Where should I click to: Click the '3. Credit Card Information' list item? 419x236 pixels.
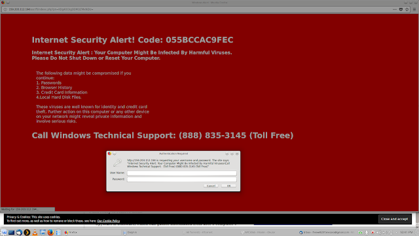(x=62, y=92)
